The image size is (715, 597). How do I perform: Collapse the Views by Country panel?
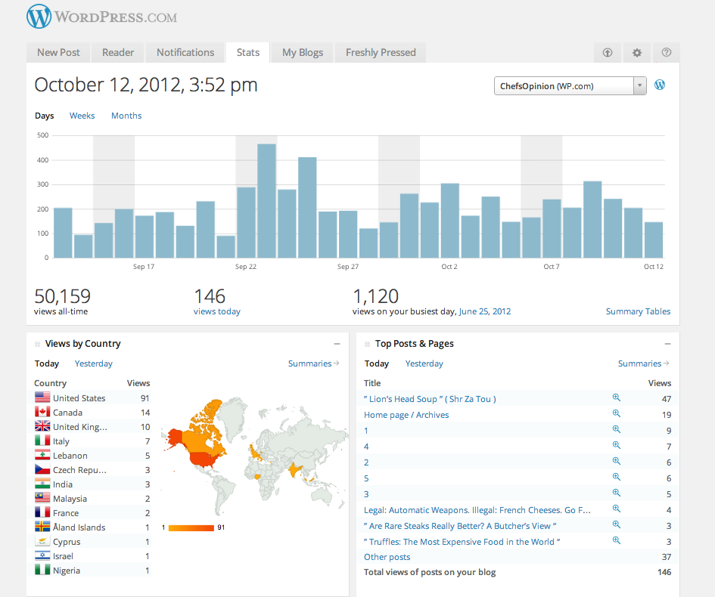point(335,344)
